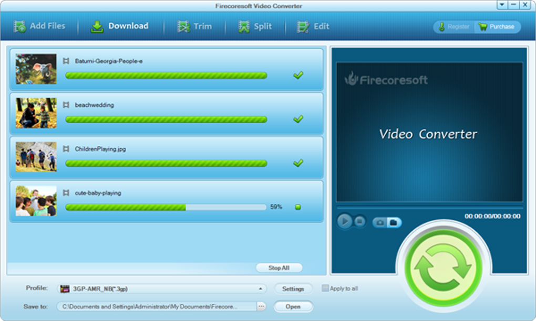Click the checkmark on ChildrenPlaying.jpg row

298,163
